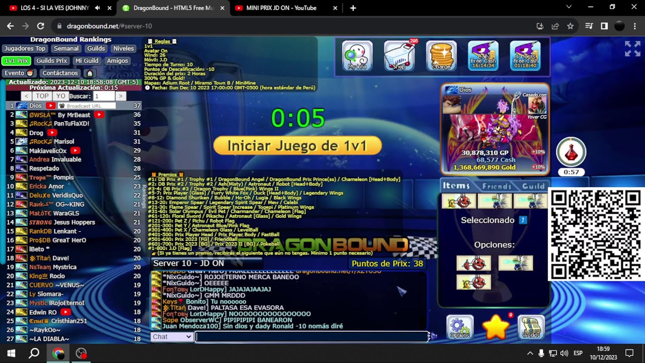Share this page using the toolbar icon
This screenshot has width=645, height=363.
pos(555,26)
